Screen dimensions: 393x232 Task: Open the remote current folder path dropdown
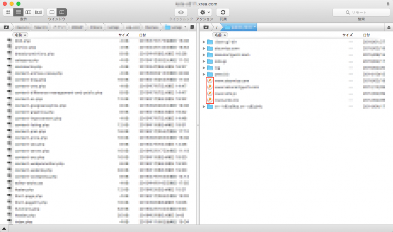254,27
